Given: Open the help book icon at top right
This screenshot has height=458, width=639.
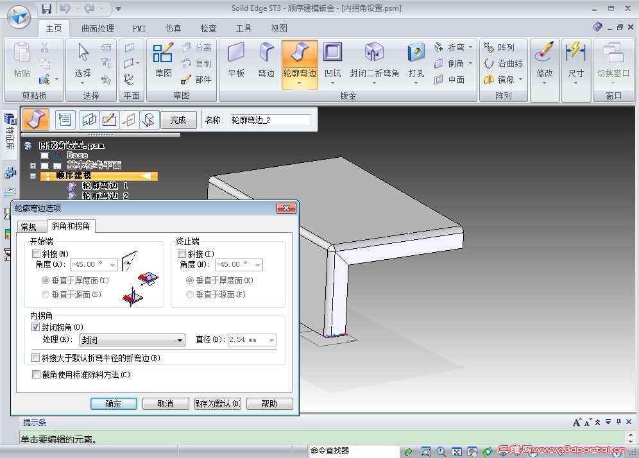Looking at the screenshot, I should pyautogui.click(x=597, y=27).
